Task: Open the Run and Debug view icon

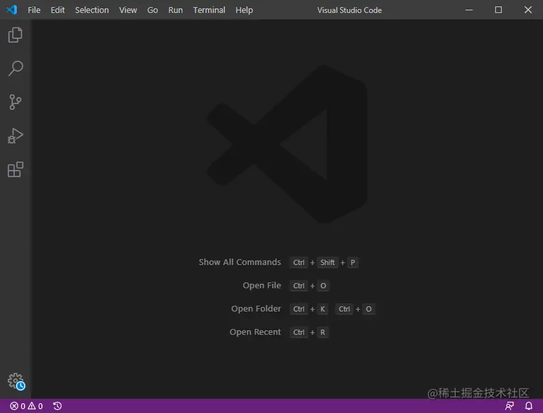Action: pyautogui.click(x=16, y=136)
